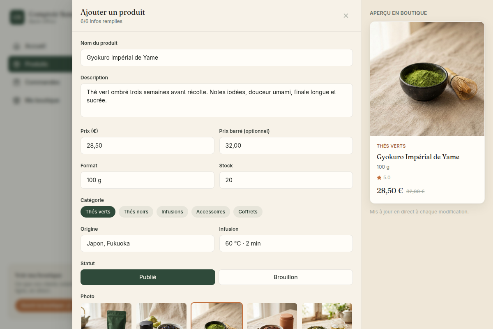Select the highlighted matcha bowl photo thumbnail
Image resolution: width=493 pixels, height=329 pixels.
pyautogui.click(x=217, y=316)
